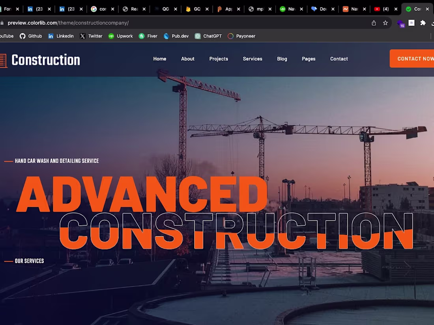
Task: Navigate to the About menu item
Action: coord(187,59)
